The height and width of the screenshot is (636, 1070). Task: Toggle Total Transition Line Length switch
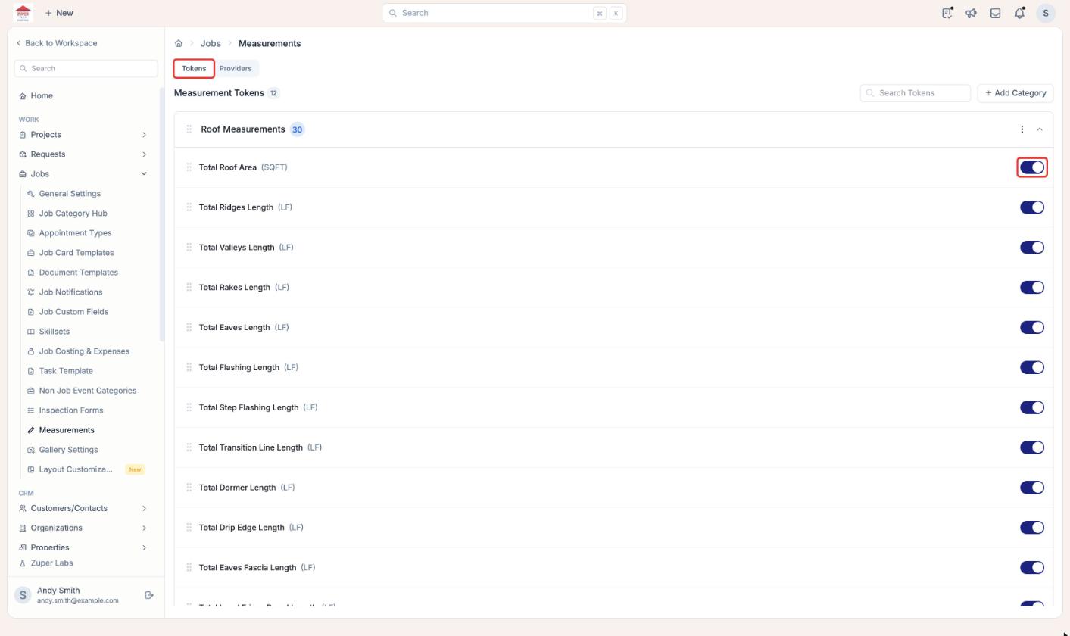click(1032, 448)
